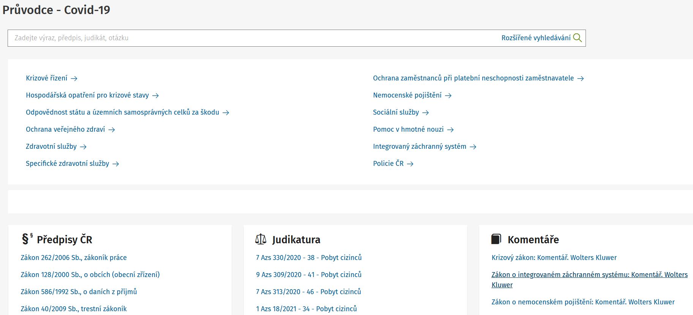
Task: Open Krizový zákon commentary by Wolters Kluwer
Action: coord(554,258)
